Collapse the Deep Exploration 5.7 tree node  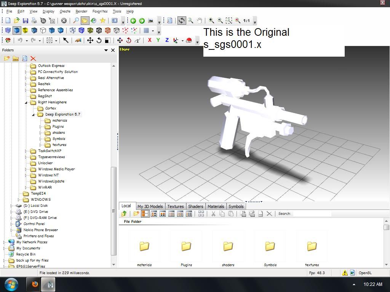click(33, 114)
